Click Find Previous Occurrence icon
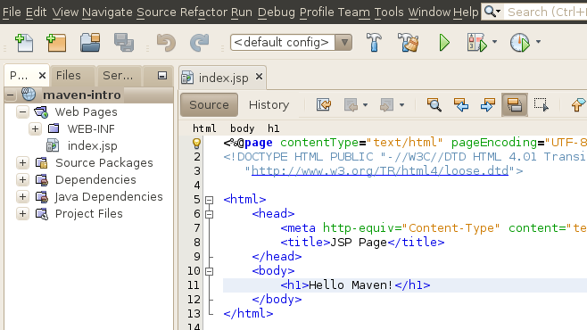 pos(461,104)
